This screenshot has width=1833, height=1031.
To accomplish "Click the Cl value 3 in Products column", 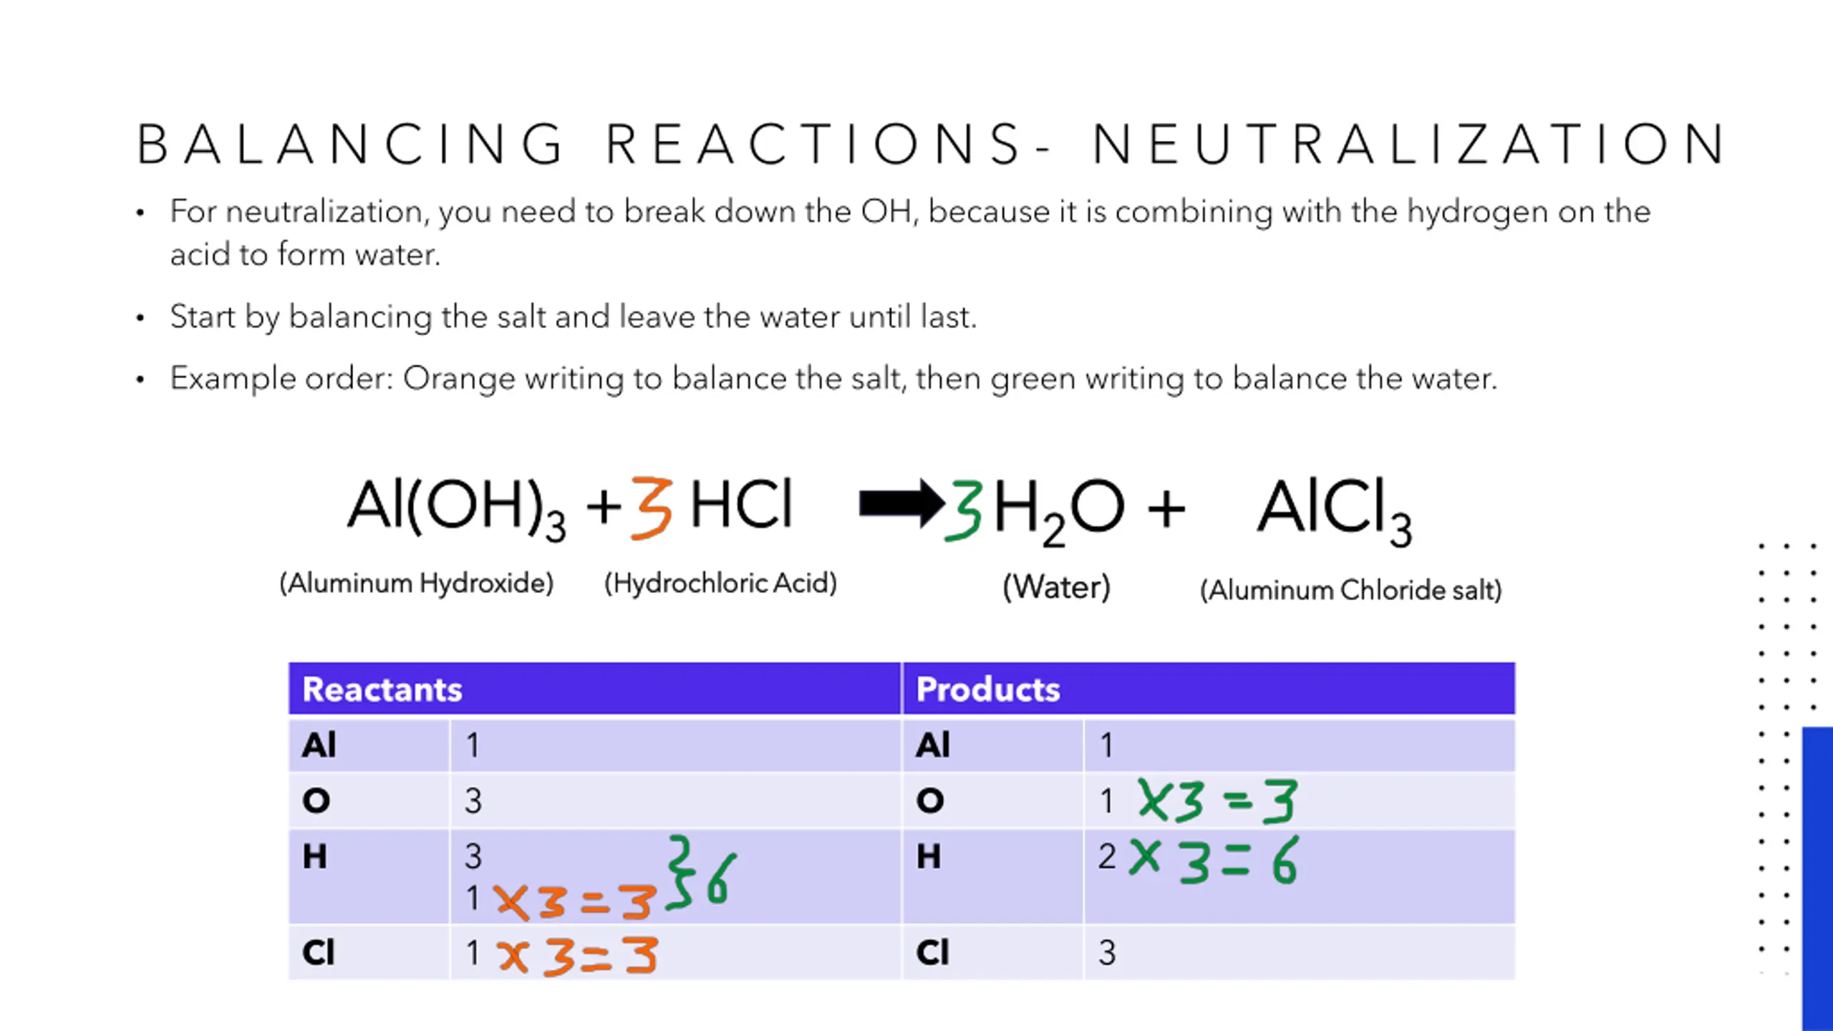I will click(x=1107, y=953).
